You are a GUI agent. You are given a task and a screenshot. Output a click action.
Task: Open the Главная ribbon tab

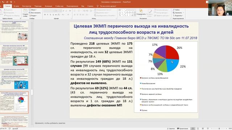point(7,6)
